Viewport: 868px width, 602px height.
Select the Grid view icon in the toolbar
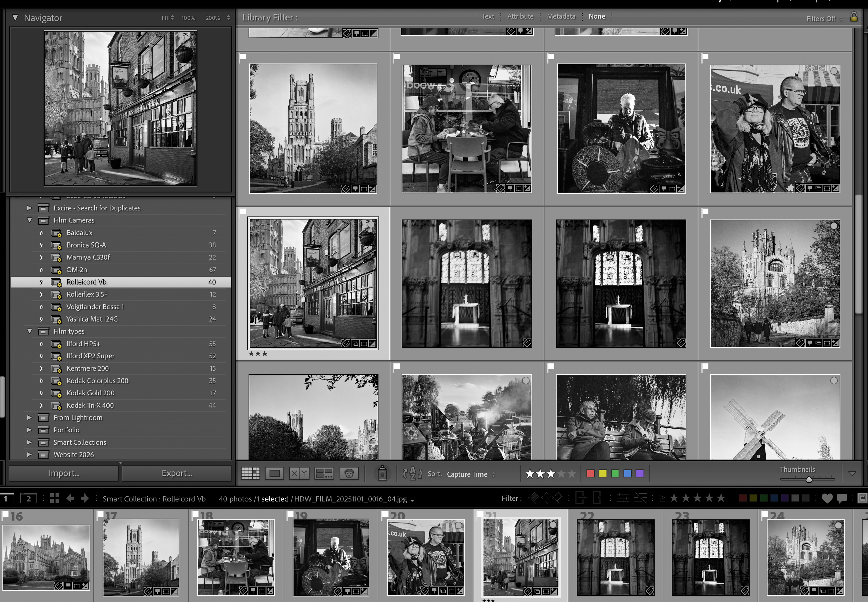250,473
